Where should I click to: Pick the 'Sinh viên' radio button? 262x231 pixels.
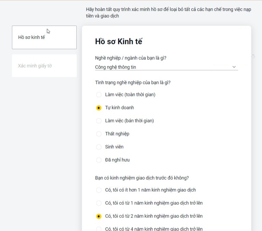click(99, 147)
